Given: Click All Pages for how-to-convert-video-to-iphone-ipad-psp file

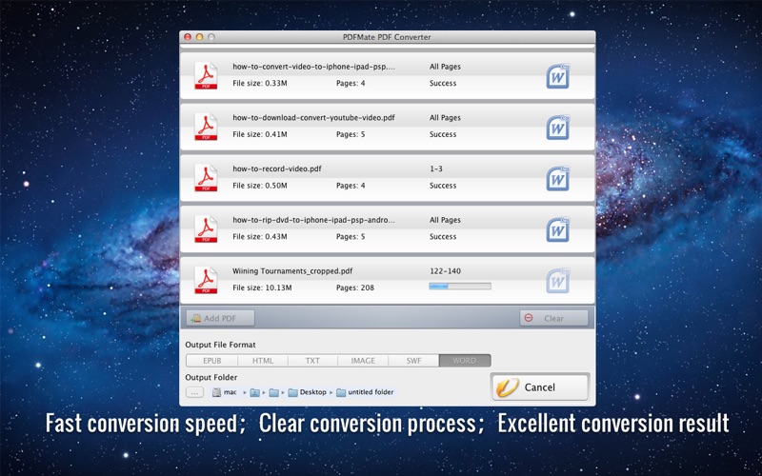Looking at the screenshot, I should click(x=445, y=67).
